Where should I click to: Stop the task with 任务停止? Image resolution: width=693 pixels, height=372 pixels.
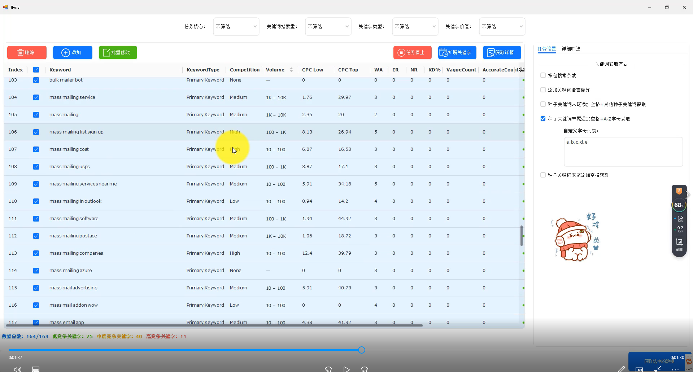tap(413, 53)
